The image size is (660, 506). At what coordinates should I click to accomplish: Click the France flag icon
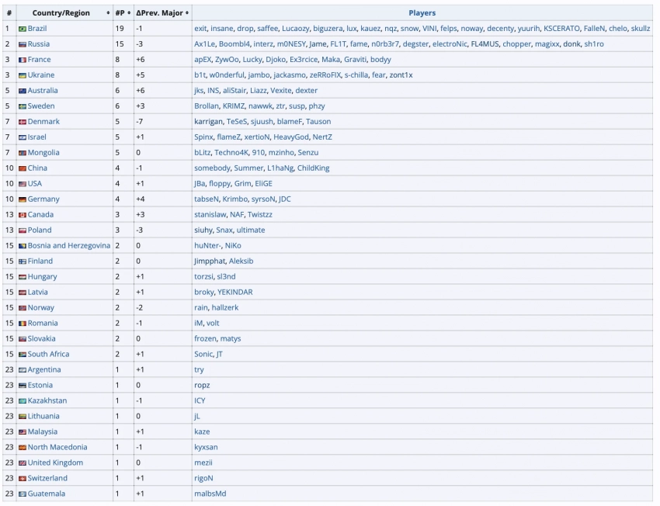point(23,60)
